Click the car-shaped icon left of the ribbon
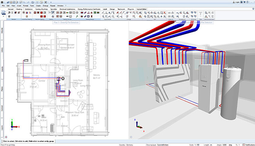The height and width of the screenshot is (146, 255). tap(4, 13)
